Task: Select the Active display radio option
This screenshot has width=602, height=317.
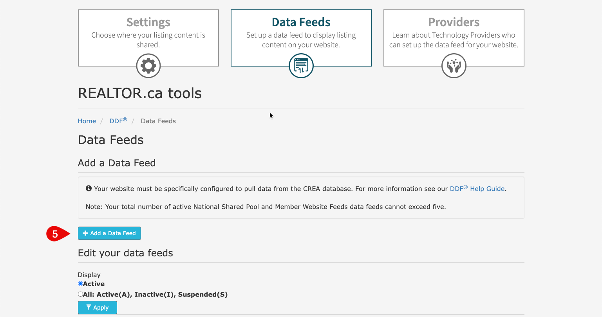Action: point(80,284)
